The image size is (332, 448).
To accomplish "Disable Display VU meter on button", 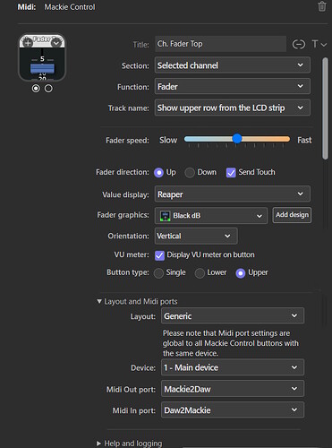I will (x=159, y=255).
